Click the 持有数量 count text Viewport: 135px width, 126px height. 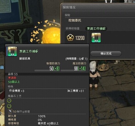(76, 59)
